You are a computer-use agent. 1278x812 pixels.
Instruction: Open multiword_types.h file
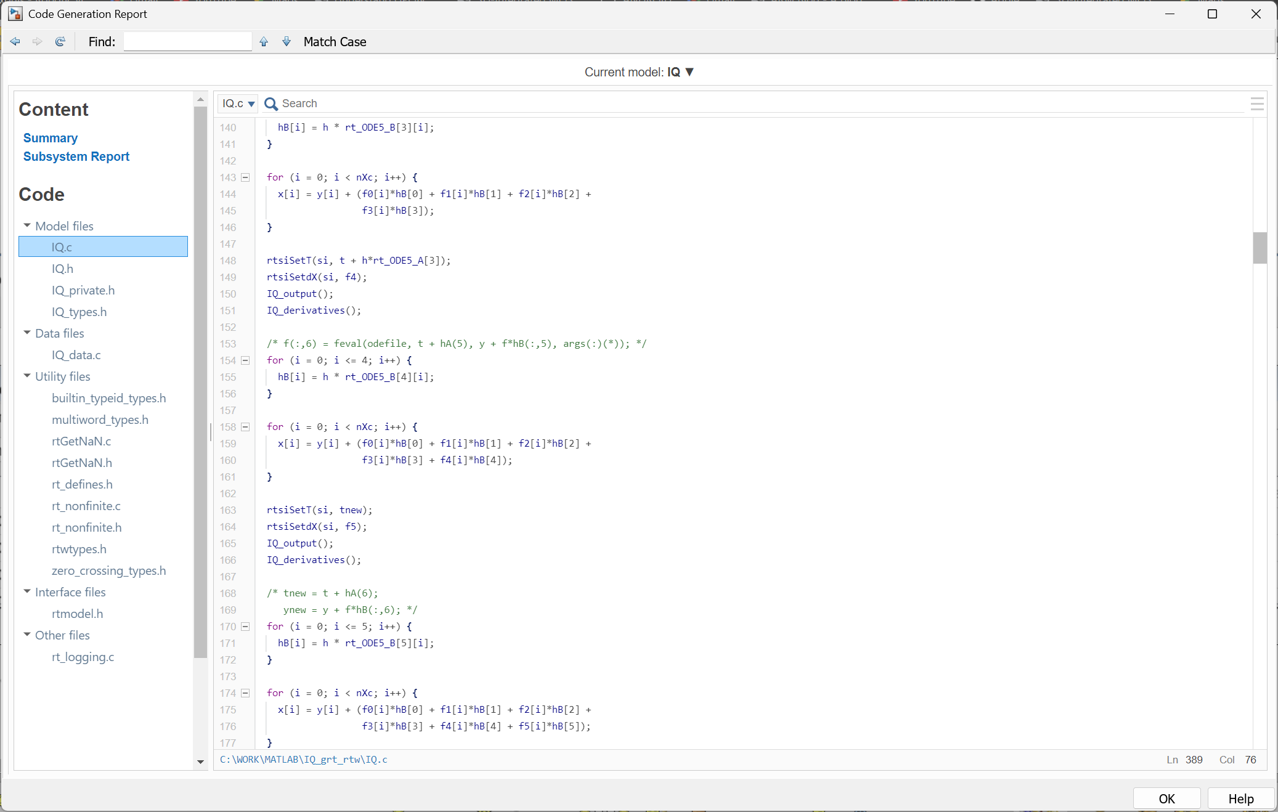pos(100,420)
